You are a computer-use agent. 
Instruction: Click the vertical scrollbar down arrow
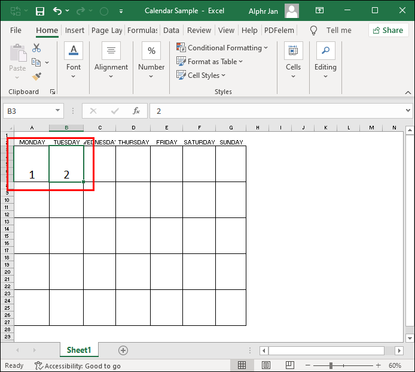click(410, 338)
